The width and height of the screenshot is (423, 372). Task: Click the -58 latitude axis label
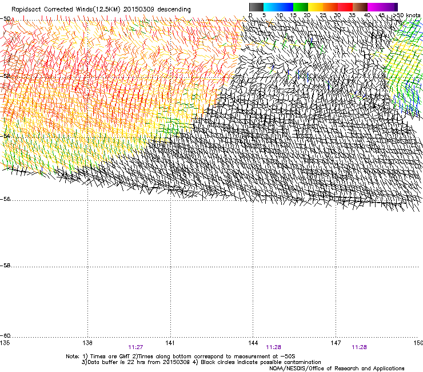(5, 266)
